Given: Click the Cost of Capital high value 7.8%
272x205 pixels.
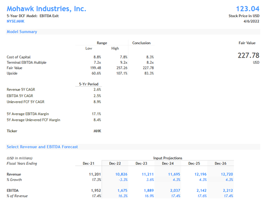Looking at the screenshot, I should coord(123,57).
